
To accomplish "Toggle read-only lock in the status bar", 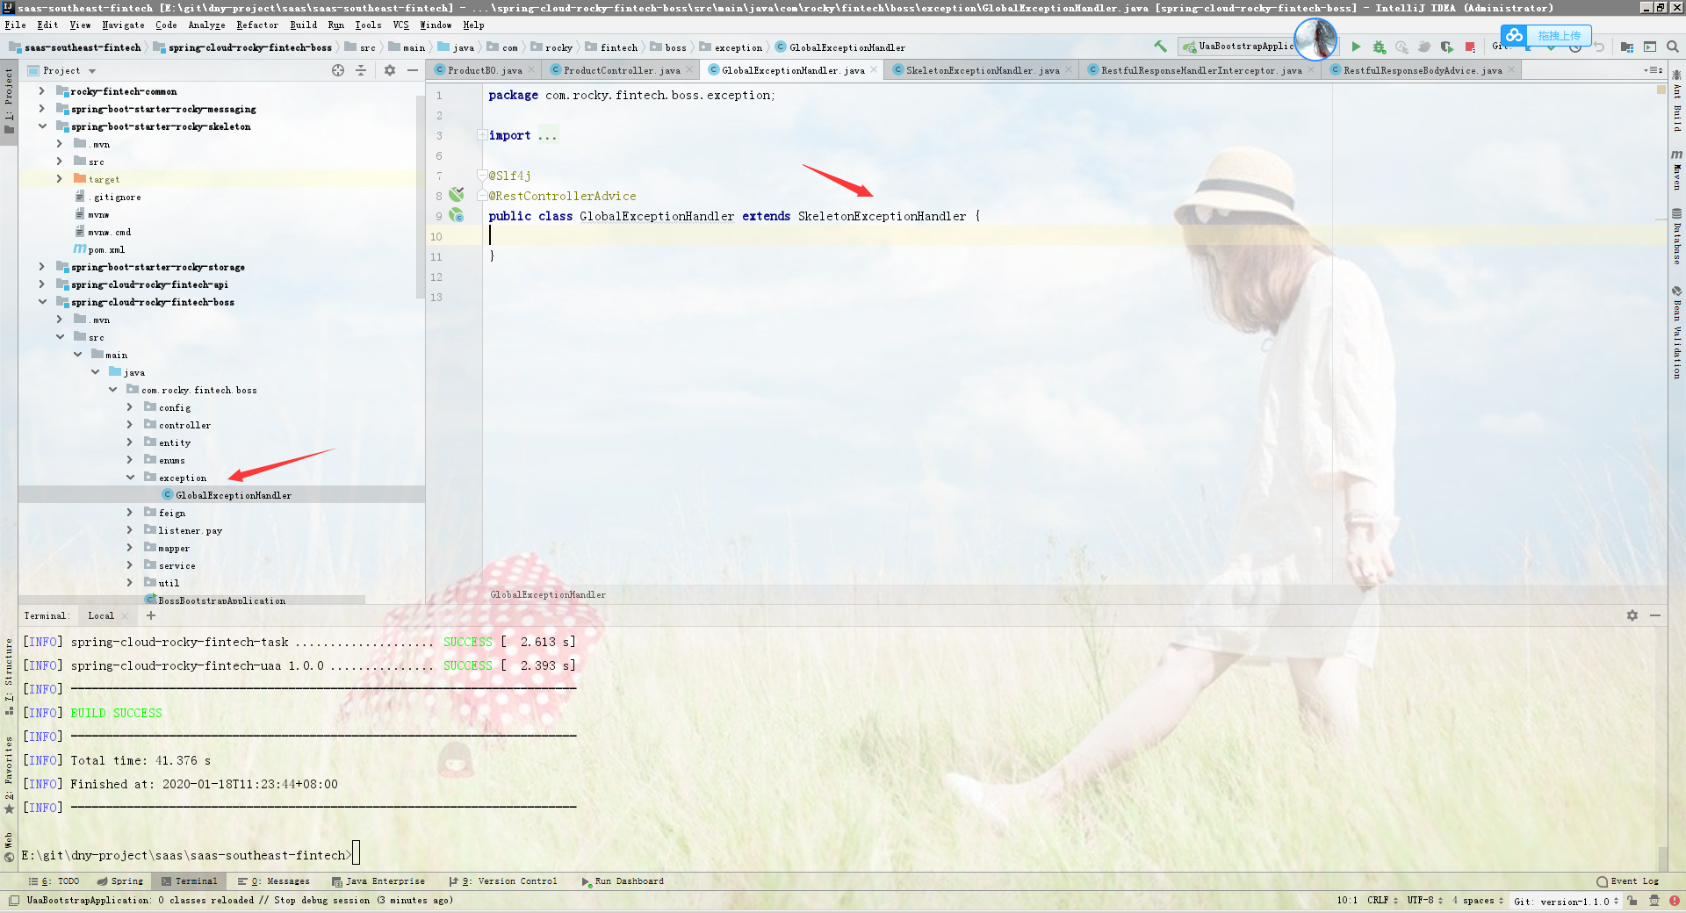I will pos(1632,902).
